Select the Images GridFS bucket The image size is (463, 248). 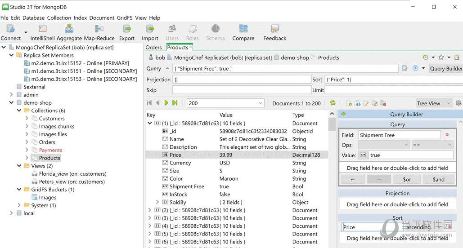48,197
